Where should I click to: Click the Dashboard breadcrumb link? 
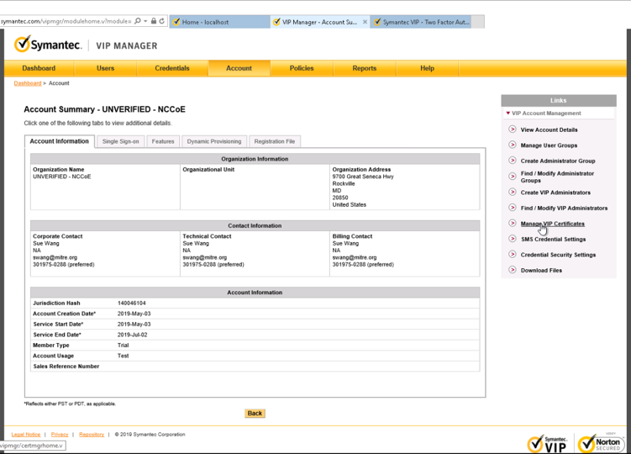(x=27, y=83)
